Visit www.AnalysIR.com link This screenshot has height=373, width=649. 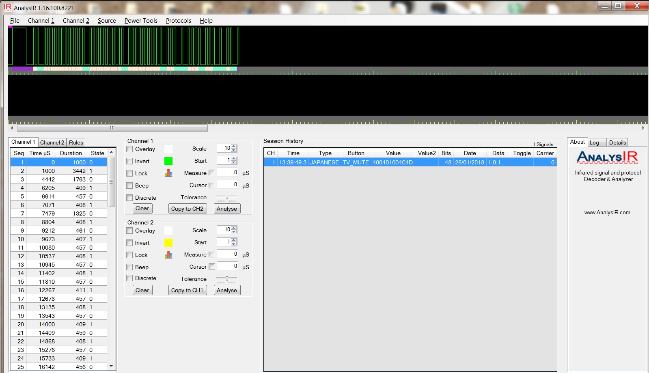(607, 212)
